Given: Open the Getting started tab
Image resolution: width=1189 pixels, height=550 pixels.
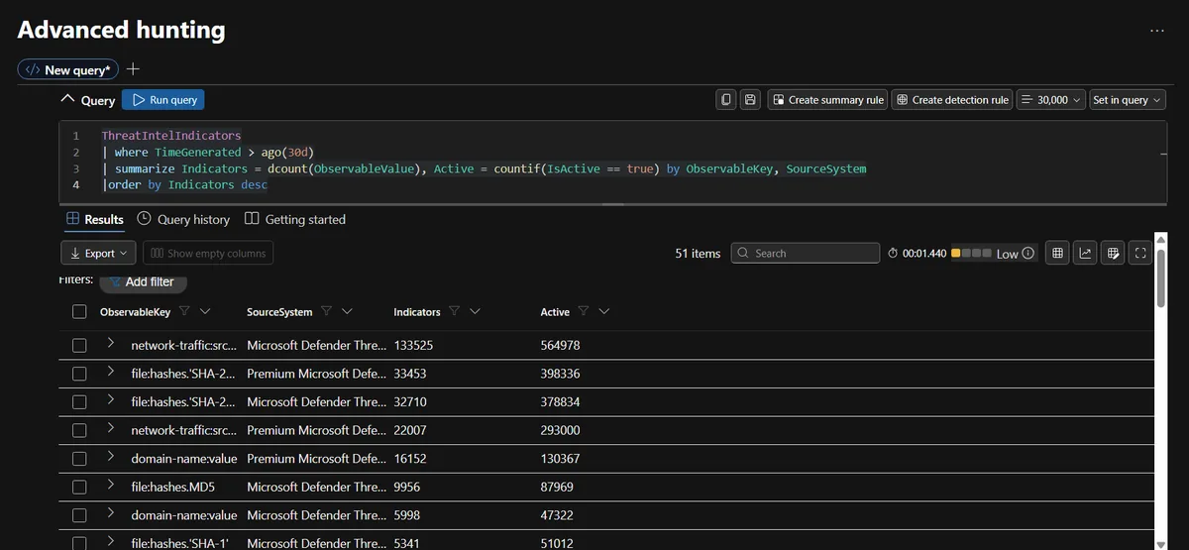Looking at the screenshot, I should tap(295, 219).
